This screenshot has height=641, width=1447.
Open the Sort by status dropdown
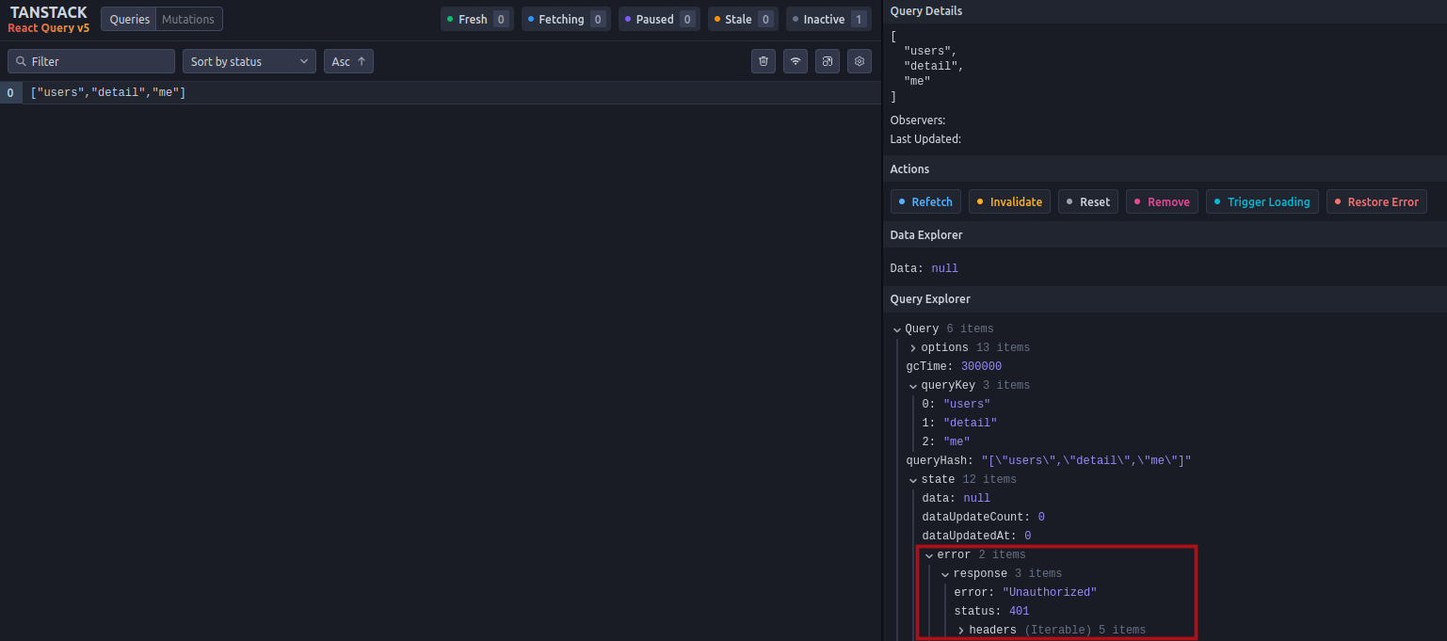click(249, 61)
